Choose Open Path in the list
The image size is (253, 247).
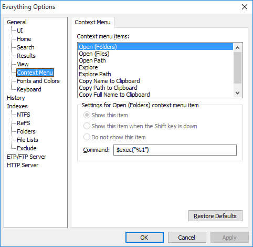point(155,60)
